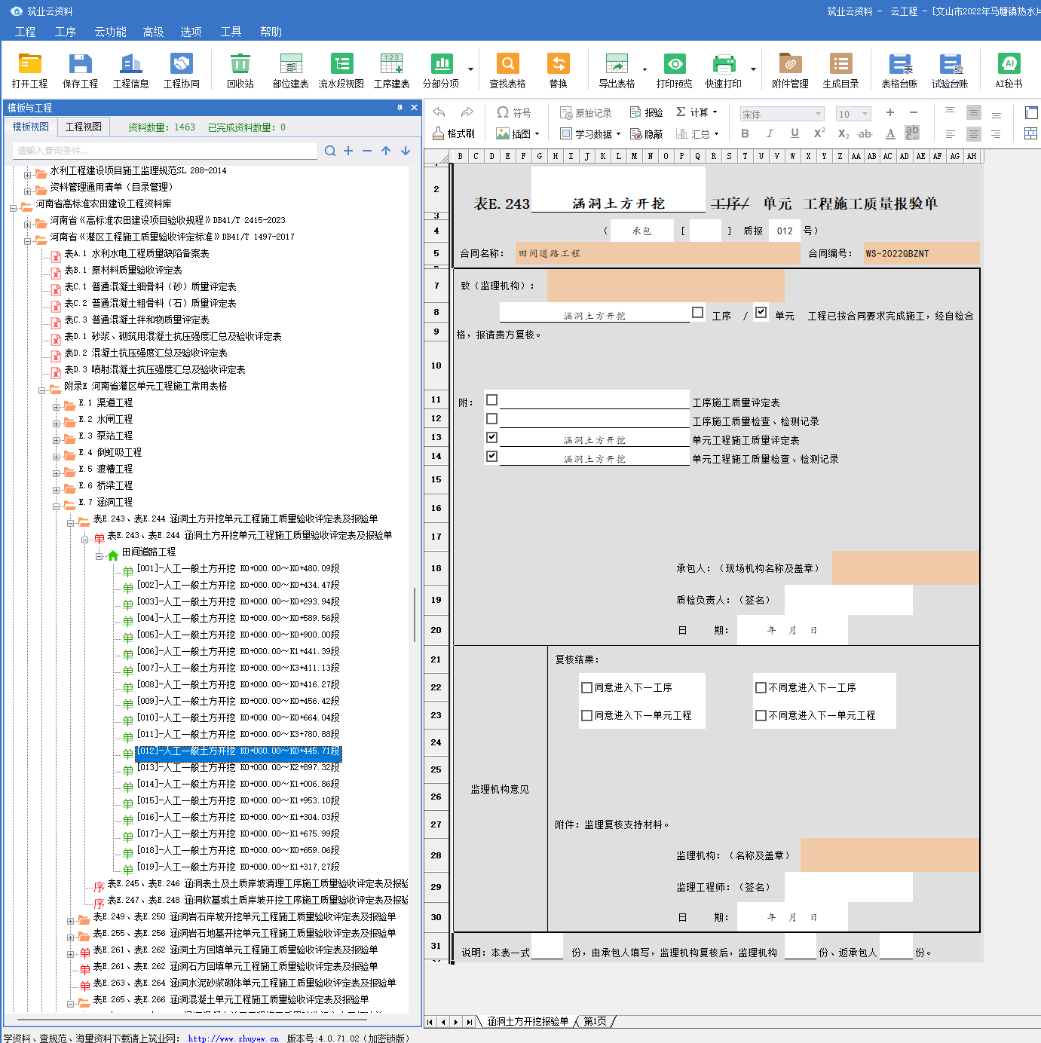Viewport: 1041px width, 1043px height.
Task: Open 查找表格 search tool
Action: coord(507,71)
